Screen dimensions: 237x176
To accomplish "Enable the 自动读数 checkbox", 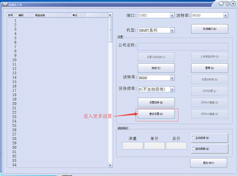I will (x=193, y=149).
